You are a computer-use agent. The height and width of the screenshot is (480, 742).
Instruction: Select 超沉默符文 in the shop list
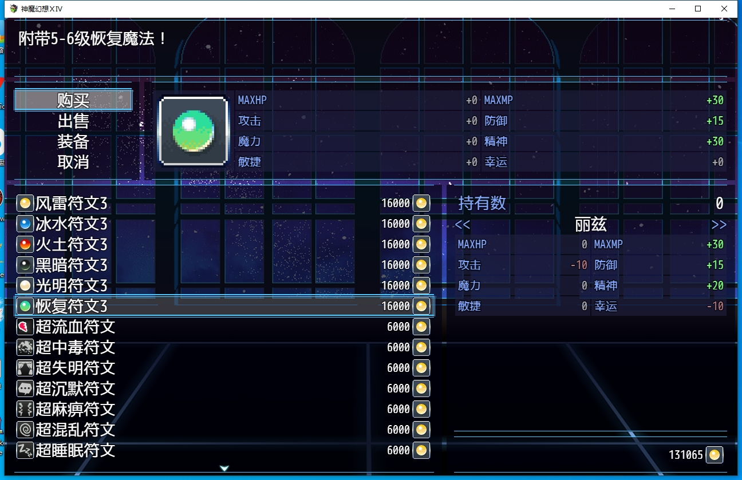224,388
